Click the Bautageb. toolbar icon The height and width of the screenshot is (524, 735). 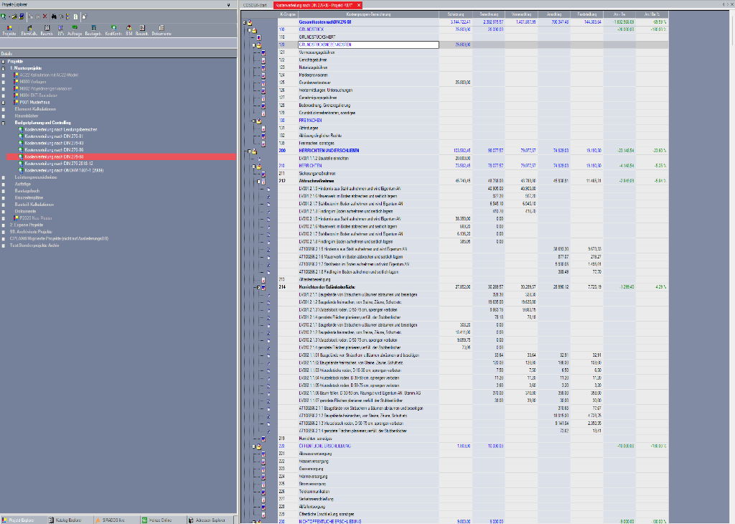tap(93, 30)
